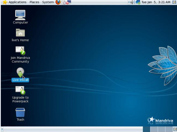
Task: Switch to the second workspace in the switcher
Action: pyautogui.click(x=154, y=129)
